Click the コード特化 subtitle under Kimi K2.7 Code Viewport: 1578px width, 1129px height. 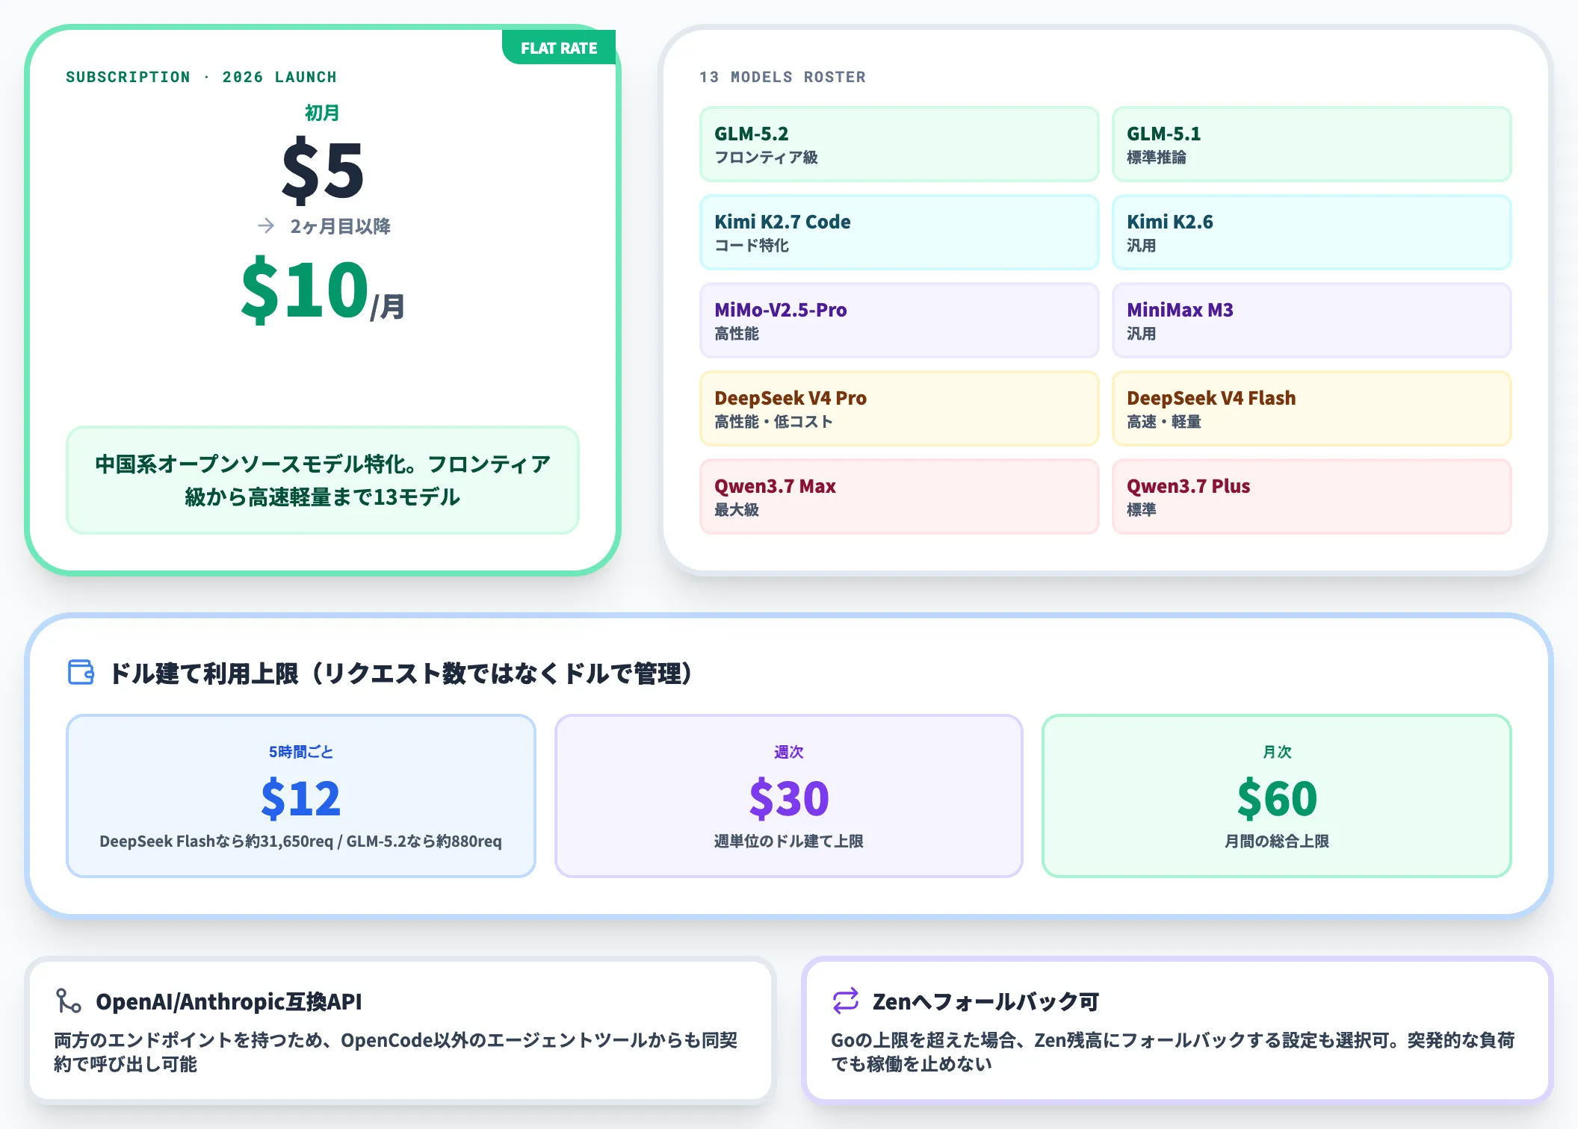(752, 246)
